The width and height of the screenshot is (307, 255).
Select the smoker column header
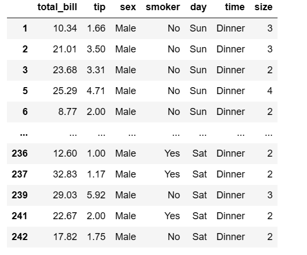163,7
